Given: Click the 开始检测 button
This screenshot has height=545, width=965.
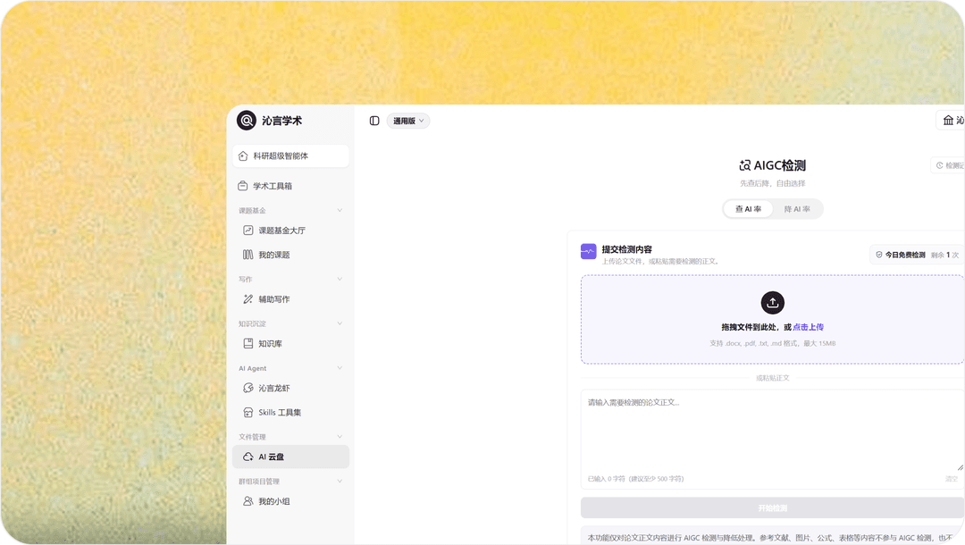Looking at the screenshot, I should [773, 508].
